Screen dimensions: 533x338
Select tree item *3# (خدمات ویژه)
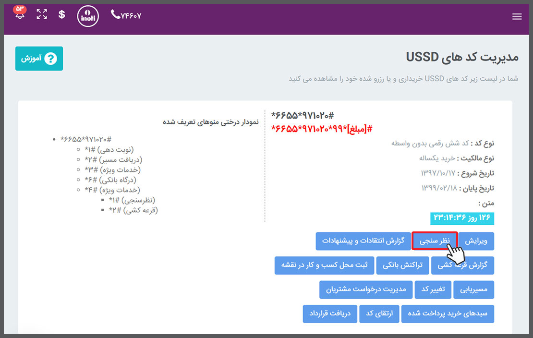(x=112, y=169)
